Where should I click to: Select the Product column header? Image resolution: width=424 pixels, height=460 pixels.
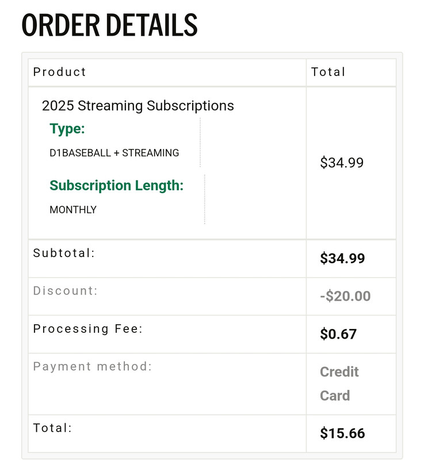60,72
